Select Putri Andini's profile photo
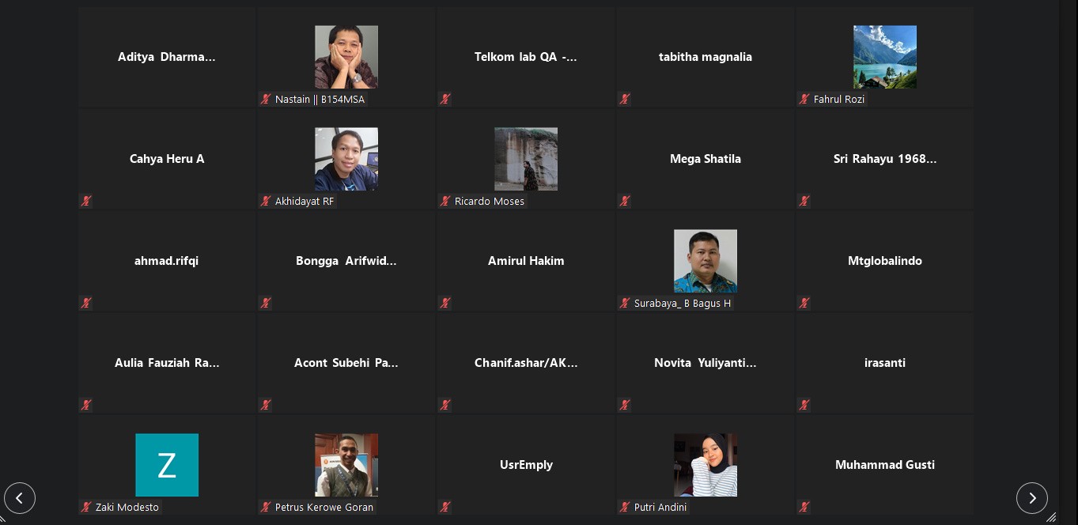The width and height of the screenshot is (1078, 525). [705, 465]
